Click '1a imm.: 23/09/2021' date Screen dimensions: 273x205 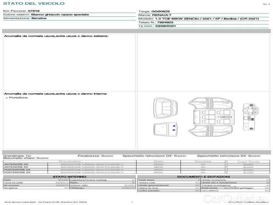(157, 26)
